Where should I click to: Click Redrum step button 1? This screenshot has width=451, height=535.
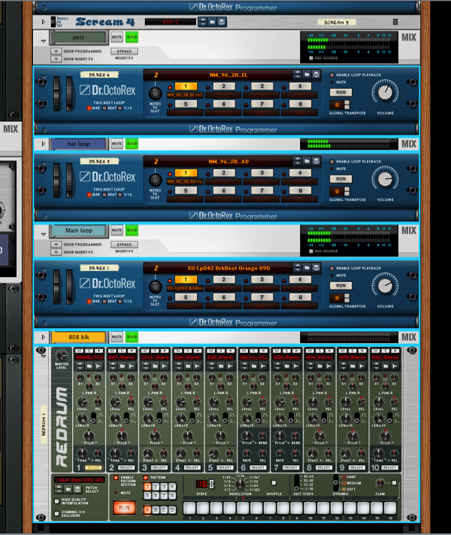[189, 508]
